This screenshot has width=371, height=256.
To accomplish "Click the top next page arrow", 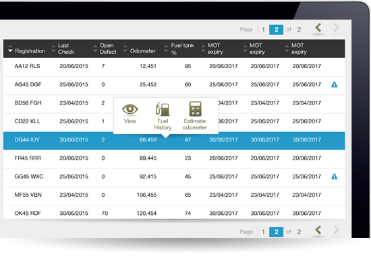I will tap(337, 28).
